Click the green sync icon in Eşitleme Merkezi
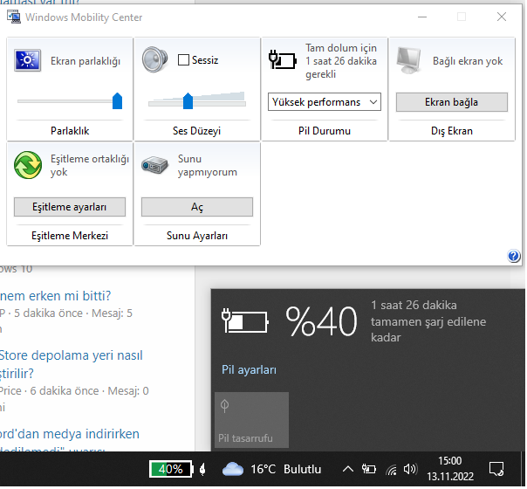The width and height of the screenshot is (527, 489). click(x=28, y=165)
